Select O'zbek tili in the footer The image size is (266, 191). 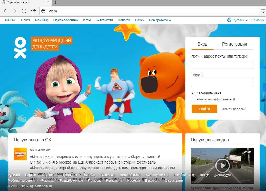click(x=107, y=175)
